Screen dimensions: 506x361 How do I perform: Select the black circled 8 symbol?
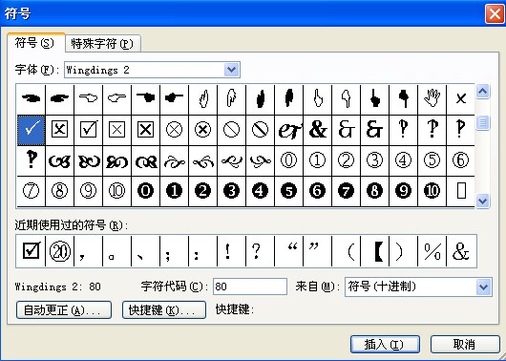click(374, 191)
